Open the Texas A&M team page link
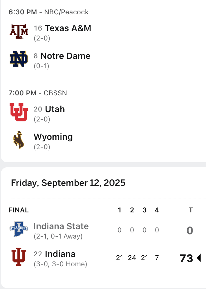This screenshot has height=289, width=206. (68, 28)
